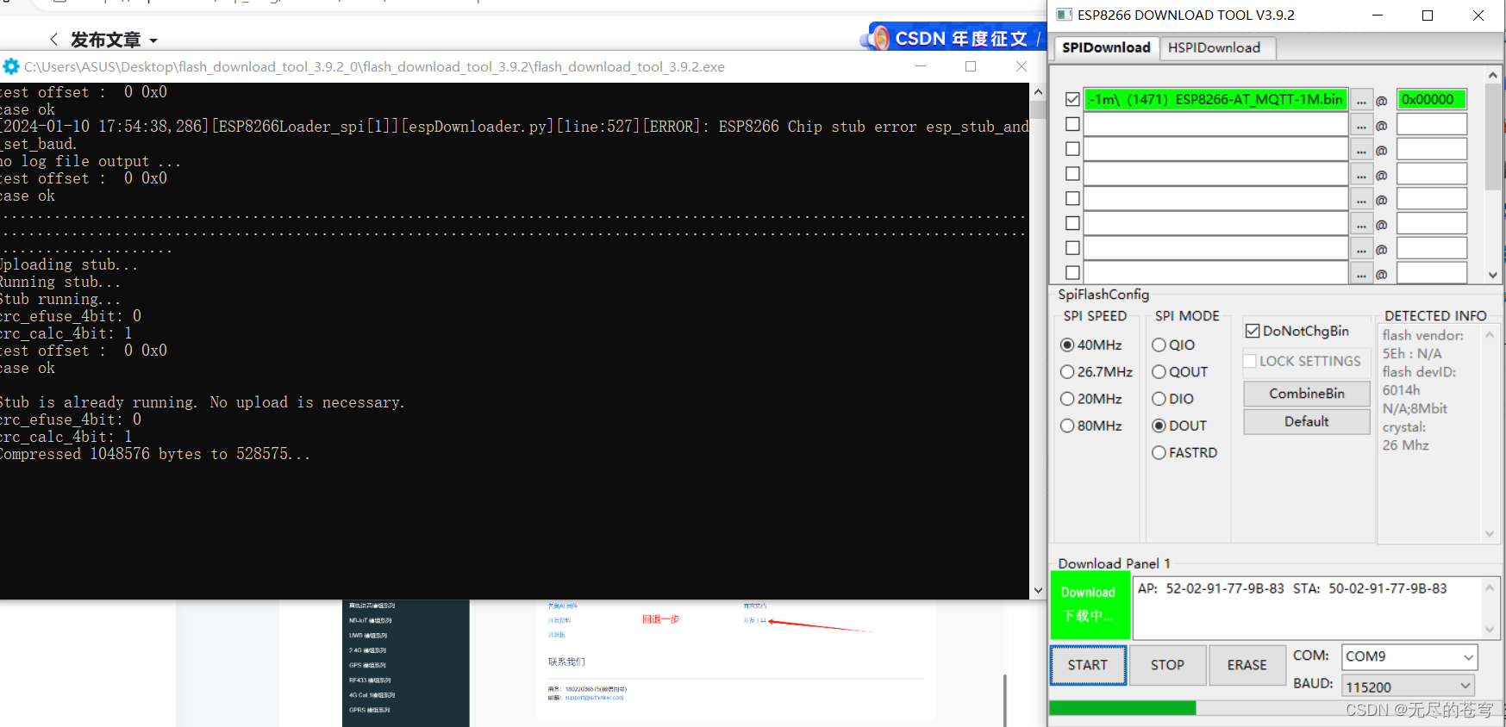Image resolution: width=1506 pixels, height=727 pixels.
Task: Maximize the flash_download_tool console window
Action: coord(971,66)
